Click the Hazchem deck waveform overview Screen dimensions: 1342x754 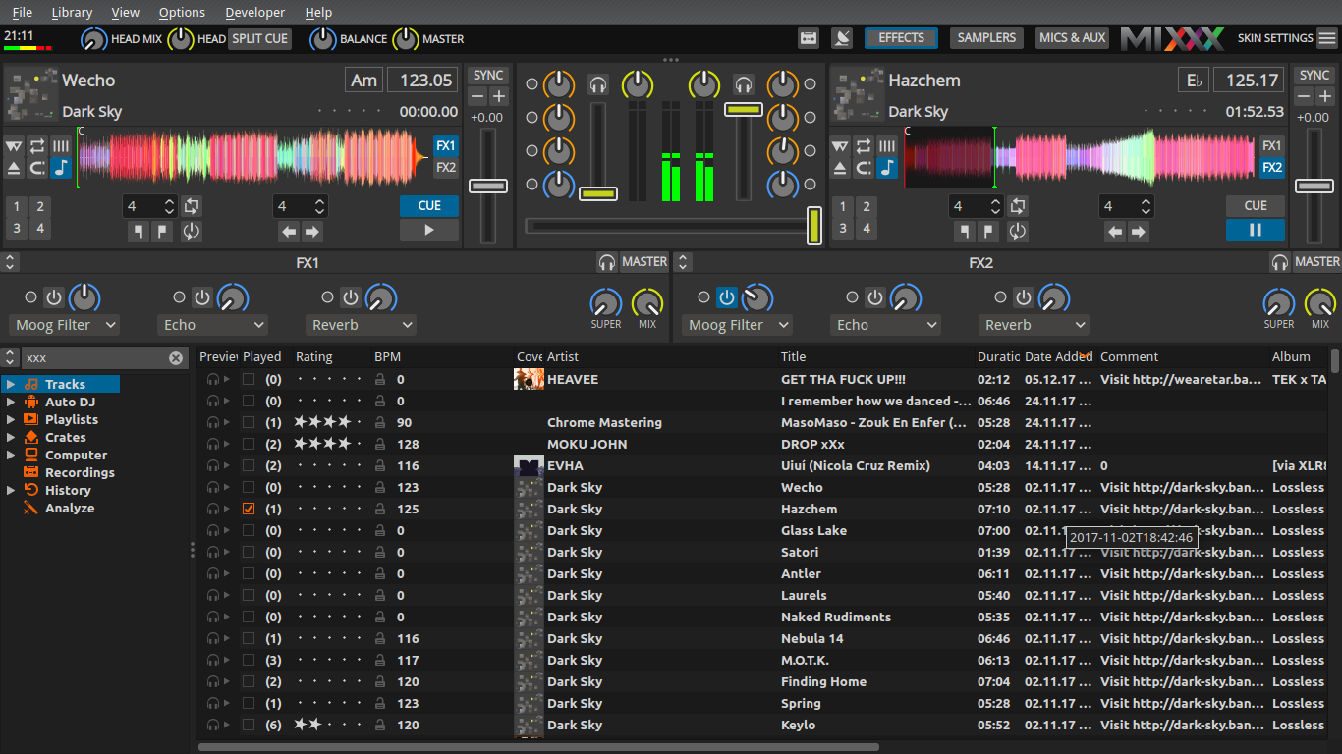[x=1079, y=156]
